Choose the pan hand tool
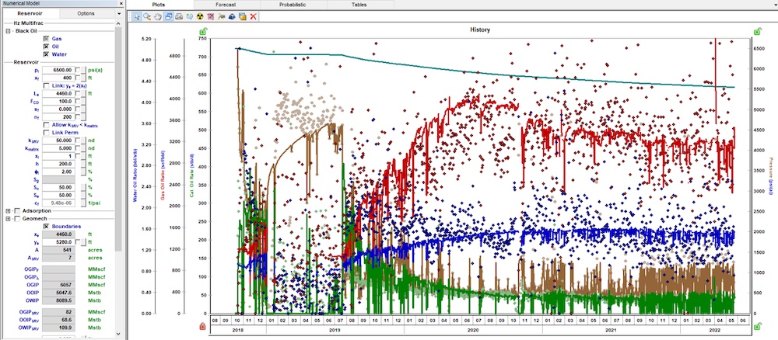This screenshot has height=340, width=778. [158, 16]
